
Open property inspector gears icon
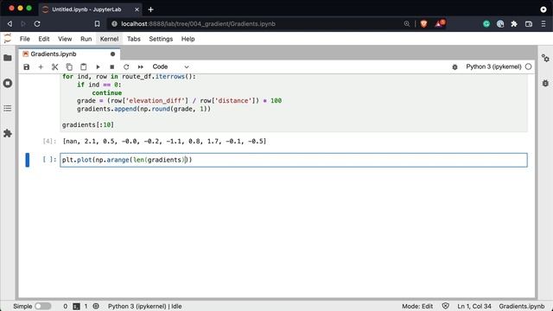(x=545, y=58)
